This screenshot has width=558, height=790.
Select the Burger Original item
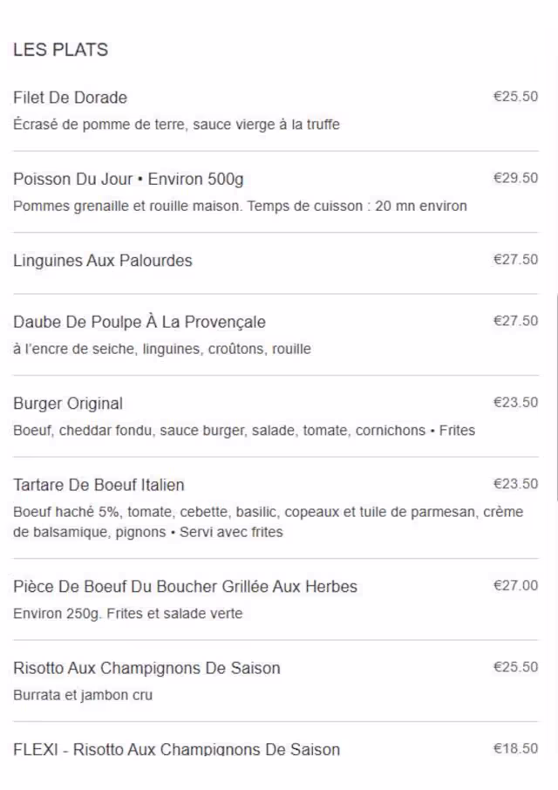(x=68, y=404)
